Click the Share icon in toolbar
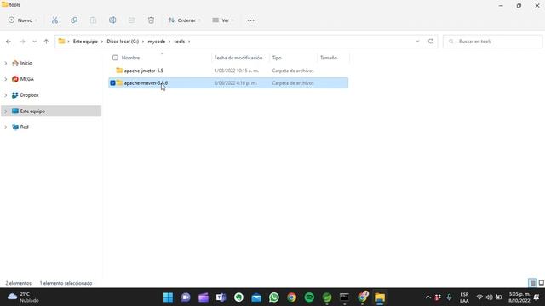Viewport: 545px width, 306px height. [x=132, y=20]
